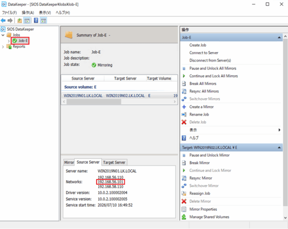Click the help icon beside ヘルプ in the actions pane
The width and height of the screenshot is (288, 229).
point(184,138)
